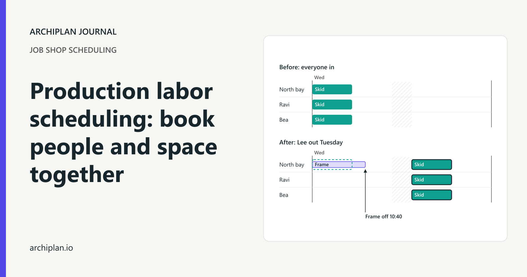This screenshot has height=277, width=527.
Task: Click the Wed label in the Before chart
Action: click(x=319, y=77)
